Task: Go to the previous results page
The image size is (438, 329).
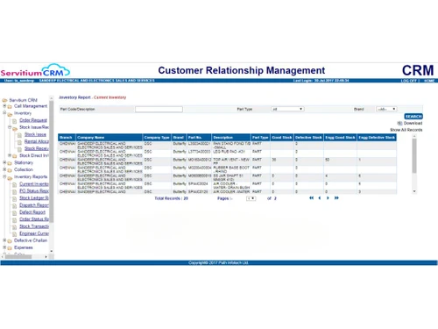Action: [x=320, y=198]
